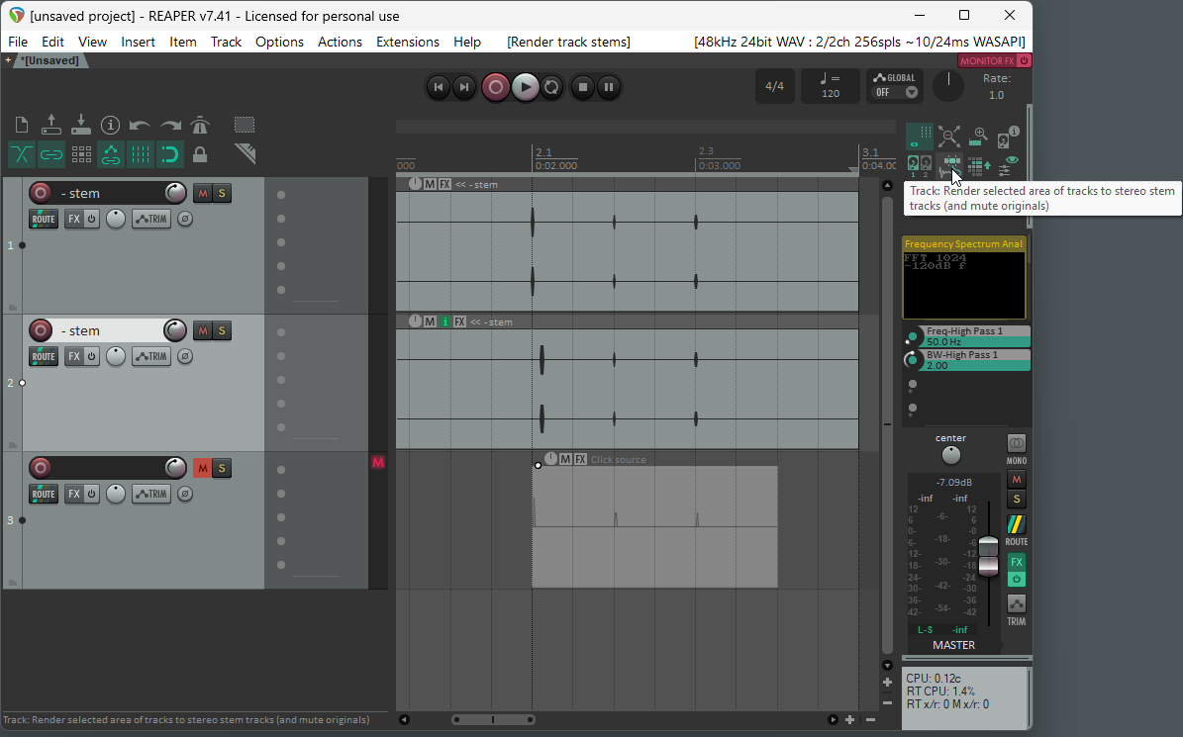This screenshot has height=737, width=1183.
Task: Click the TRIM button on track 1
Action: point(152,219)
